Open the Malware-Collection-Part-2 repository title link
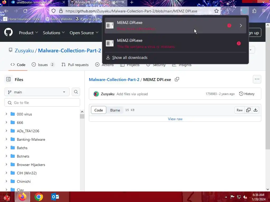This screenshot has width=270, height=202. click(x=70, y=50)
